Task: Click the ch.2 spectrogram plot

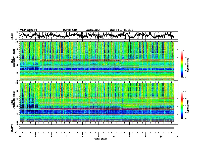Action: pos(97,102)
